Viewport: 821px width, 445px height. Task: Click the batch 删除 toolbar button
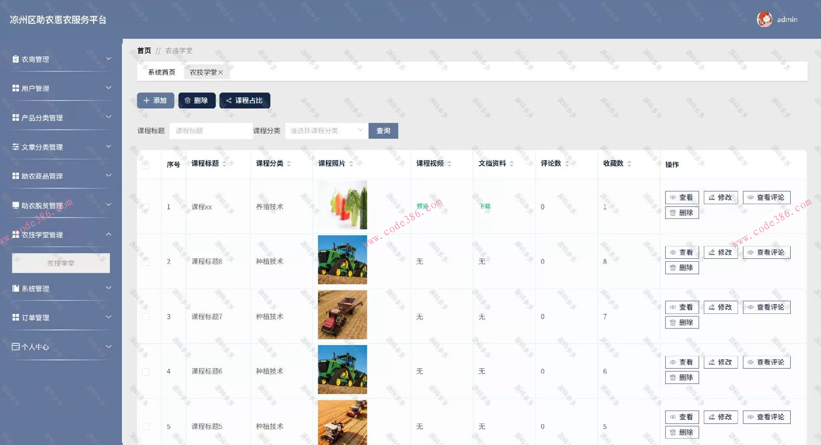(197, 100)
